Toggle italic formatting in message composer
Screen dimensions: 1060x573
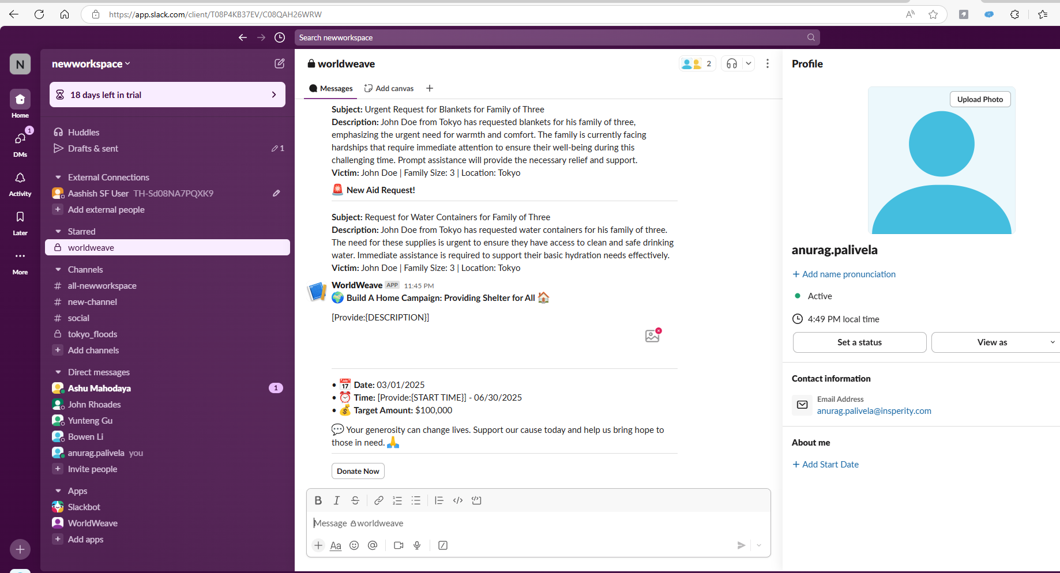click(x=337, y=500)
